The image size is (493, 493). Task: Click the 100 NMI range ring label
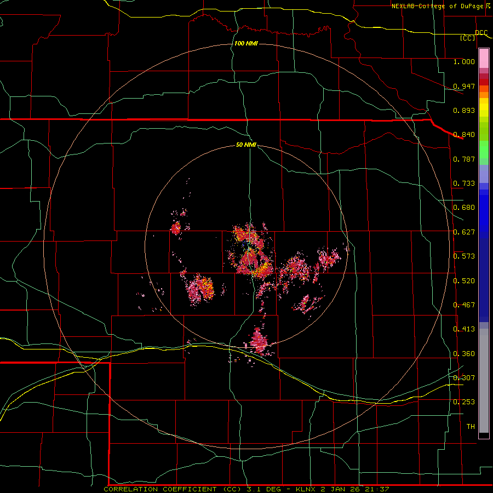point(246,43)
